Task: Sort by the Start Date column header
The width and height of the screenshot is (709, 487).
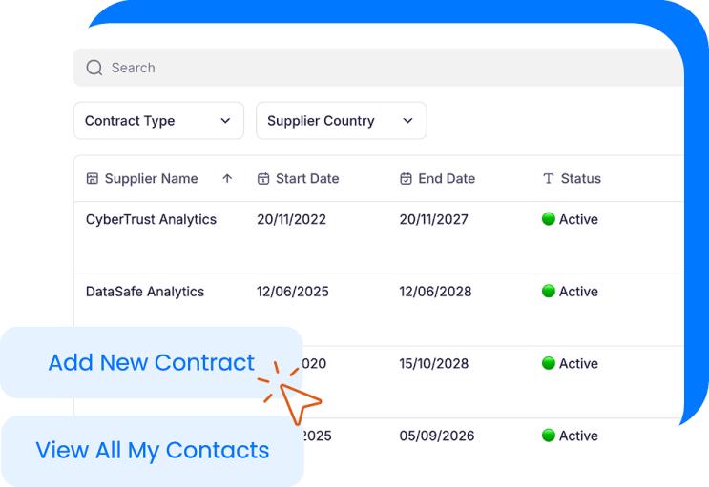Action: (306, 178)
